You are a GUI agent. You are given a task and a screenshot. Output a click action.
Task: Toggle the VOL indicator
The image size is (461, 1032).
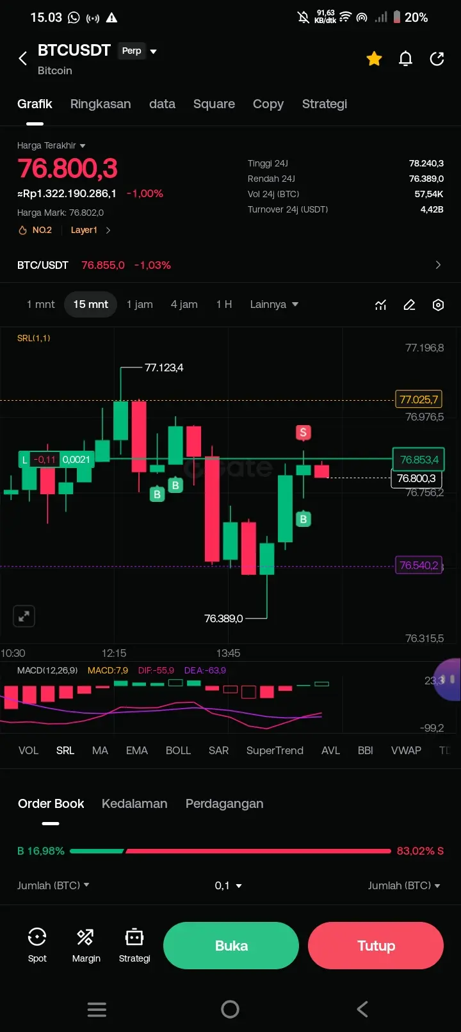pyautogui.click(x=28, y=750)
